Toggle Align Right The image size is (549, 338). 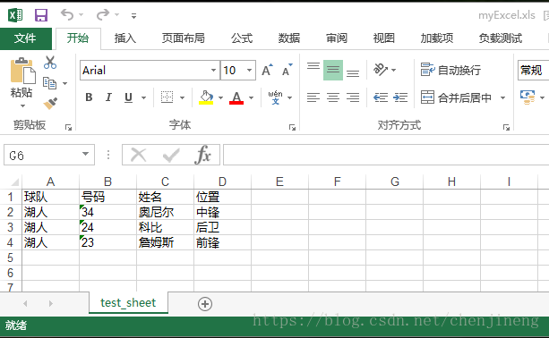(x=353, y=97)
